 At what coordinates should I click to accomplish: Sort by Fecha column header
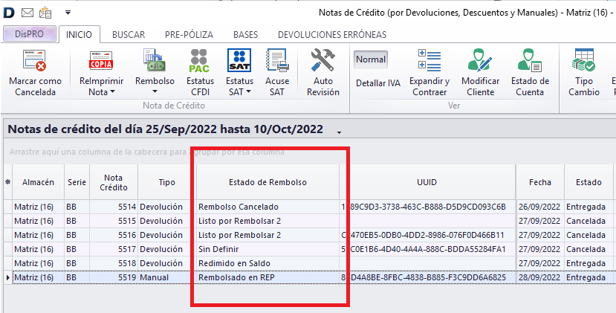tap(539, 182)
